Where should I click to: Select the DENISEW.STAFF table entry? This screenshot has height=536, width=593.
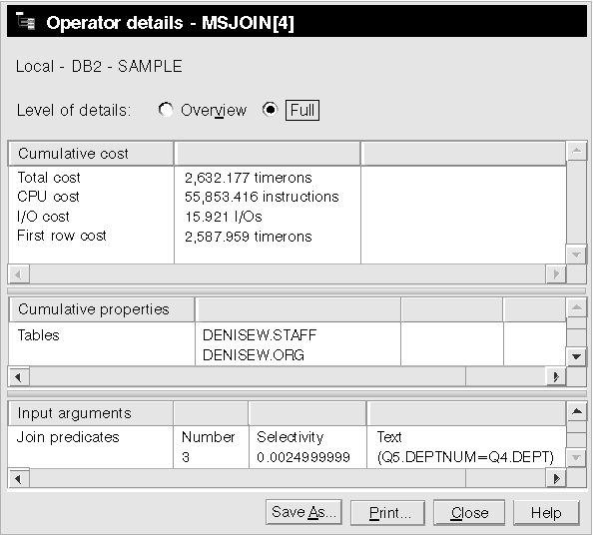tap(260, 335)
